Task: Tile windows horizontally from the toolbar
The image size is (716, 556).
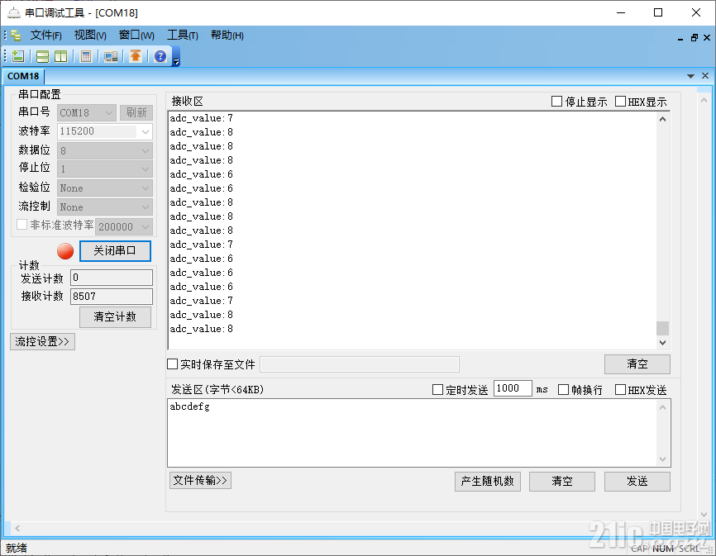Action: pos(42,56)
